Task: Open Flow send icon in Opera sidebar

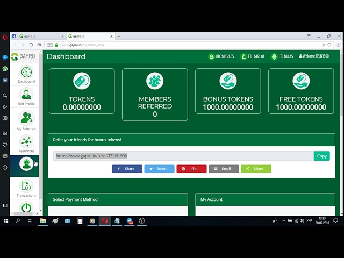Action: [x=5, y=107]
